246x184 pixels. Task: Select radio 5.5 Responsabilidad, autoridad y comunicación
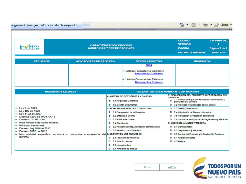point(109,127)
